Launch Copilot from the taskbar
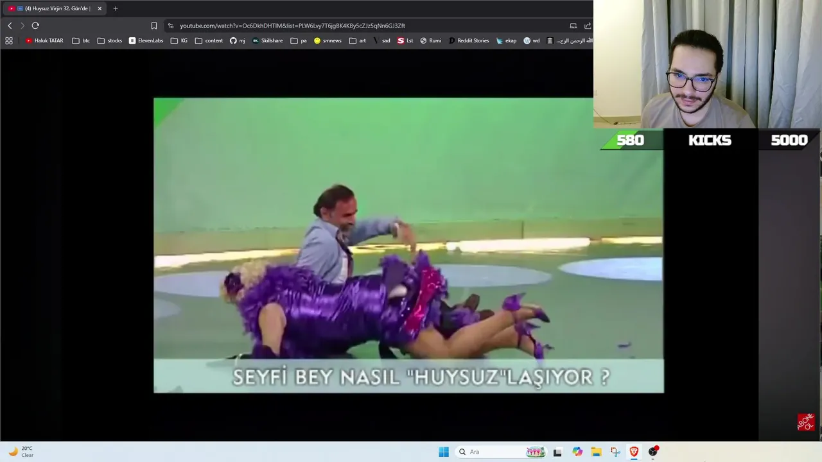 click(x=577, y=452)
